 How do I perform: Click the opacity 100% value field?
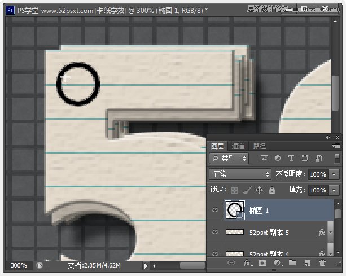318,174
